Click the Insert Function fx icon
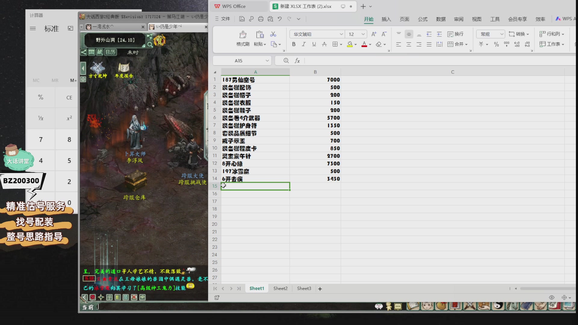This screenshot has height=325, width=578. pyautogui.click(x=297, y=61)
